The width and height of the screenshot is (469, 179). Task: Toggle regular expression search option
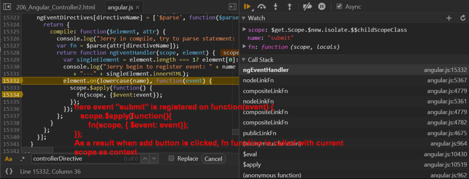point(22,159)
